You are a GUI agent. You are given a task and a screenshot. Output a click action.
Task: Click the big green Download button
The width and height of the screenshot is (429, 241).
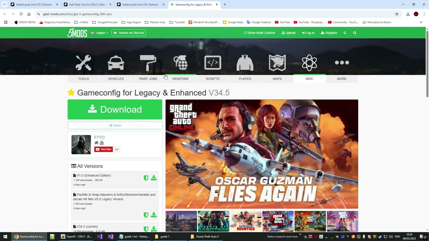[115, 109]
